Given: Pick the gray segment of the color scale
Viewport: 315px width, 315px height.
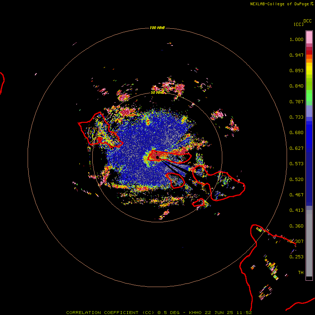Looking at the screenshot, I should 309,243.
